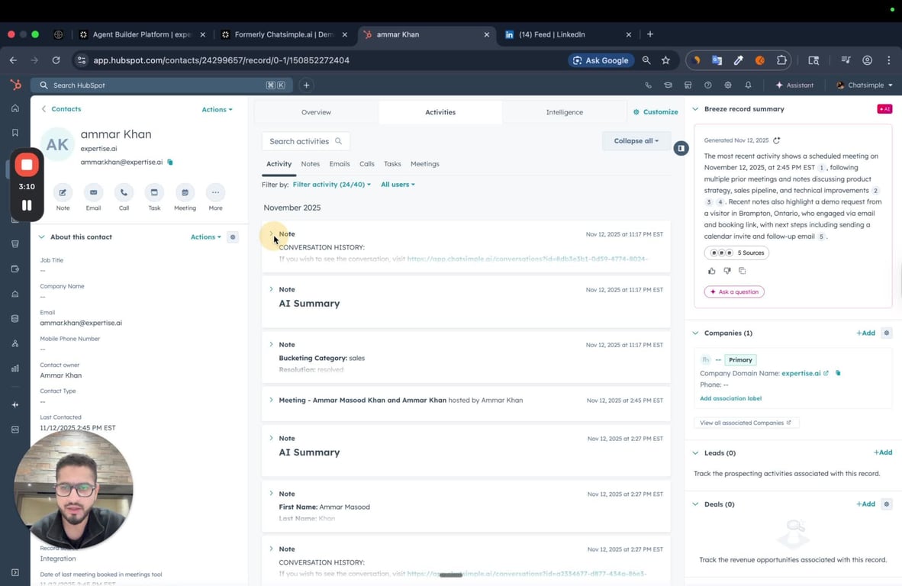Open Companies card settings gear
The image size is (902, 586).
tap(887, 333)
